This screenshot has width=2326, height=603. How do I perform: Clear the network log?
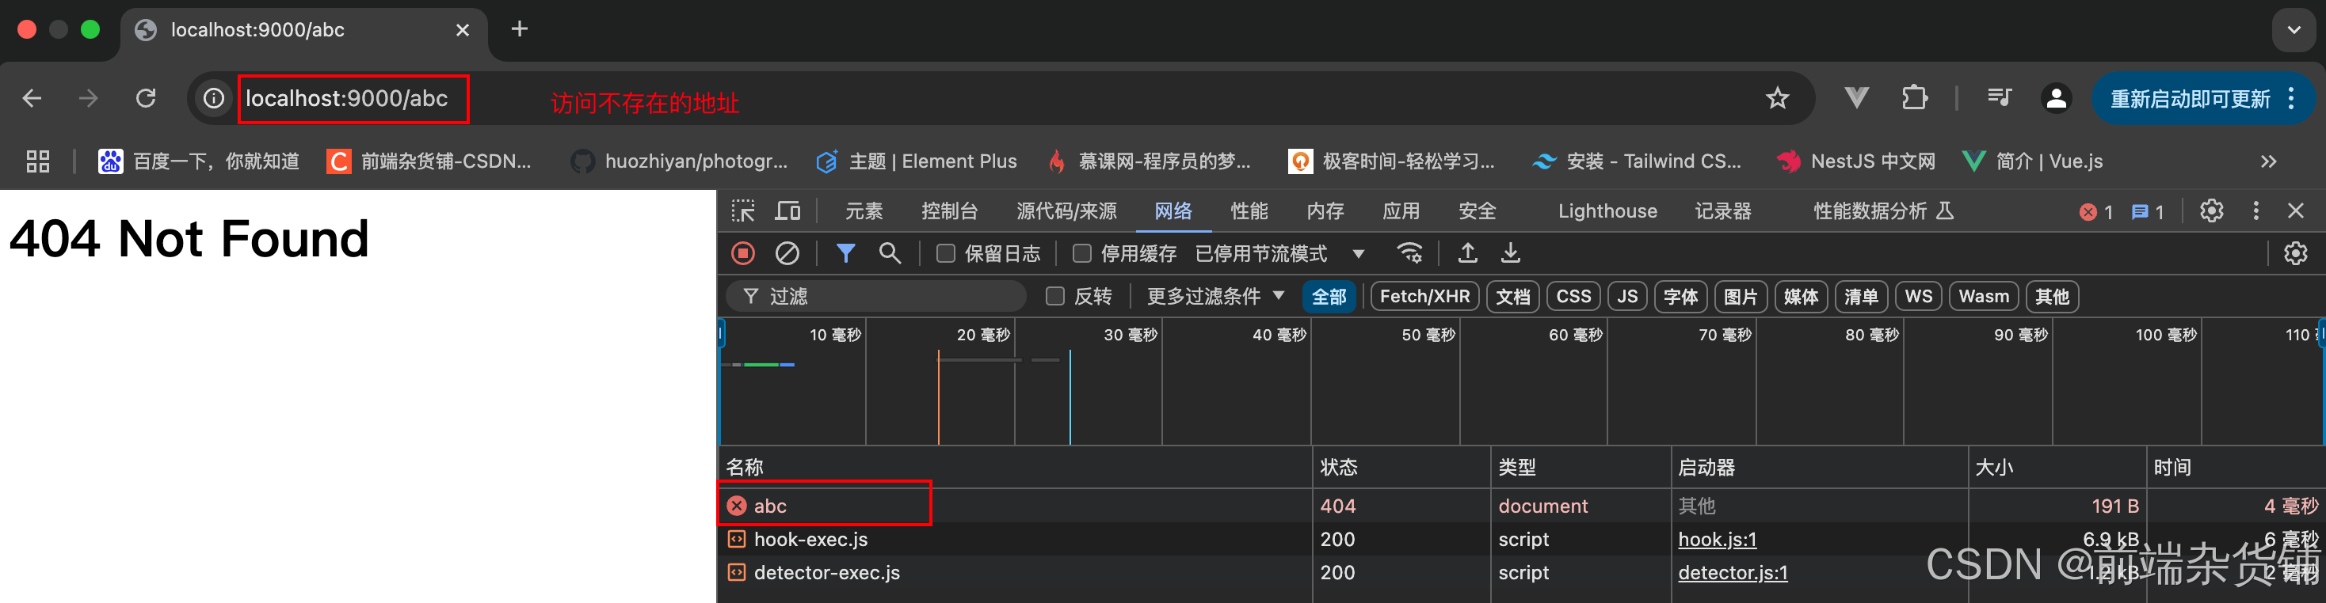pyautogui.click(x=787, y=253)
